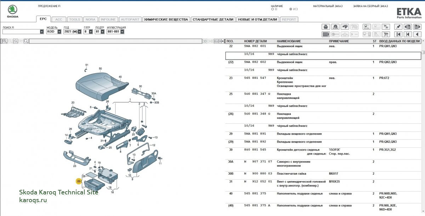Click the parts list vertical scrollbar
425x216 pixels.
[x=423, y=124]
